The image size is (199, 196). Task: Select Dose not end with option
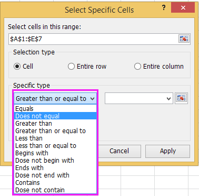tap(55, 175)
